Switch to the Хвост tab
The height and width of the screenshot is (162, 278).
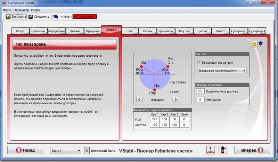pyautogui.click(x=220, y=31)
